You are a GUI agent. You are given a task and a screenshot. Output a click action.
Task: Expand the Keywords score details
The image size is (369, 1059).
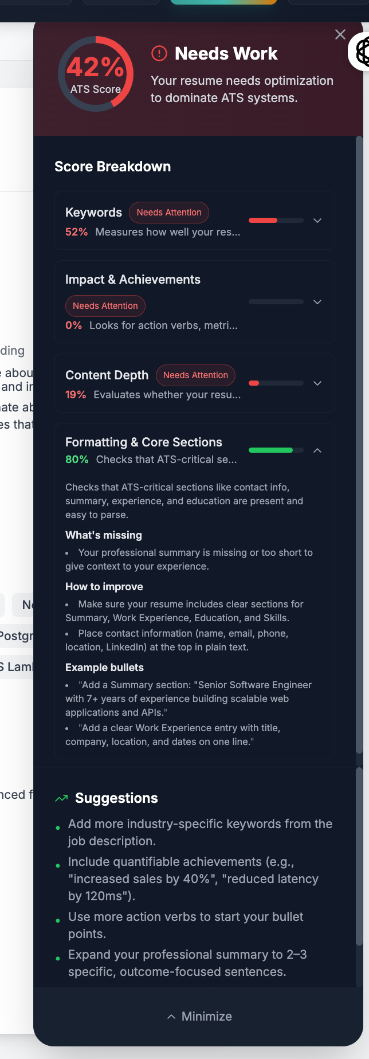pyautogui.click(x=317, y=221)
